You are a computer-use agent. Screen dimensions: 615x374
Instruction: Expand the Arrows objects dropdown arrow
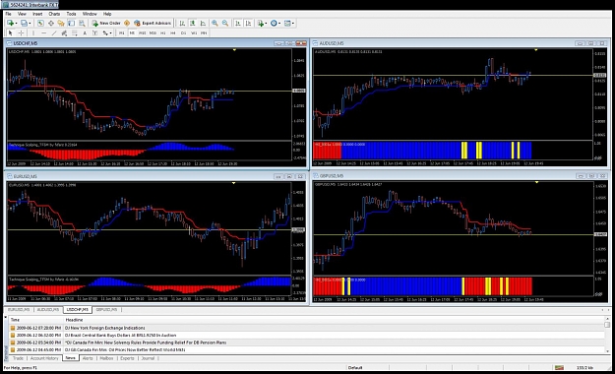click(110, 32)
